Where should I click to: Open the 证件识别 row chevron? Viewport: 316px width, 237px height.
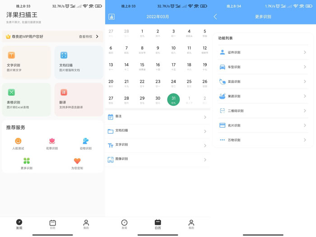point(305,52)
